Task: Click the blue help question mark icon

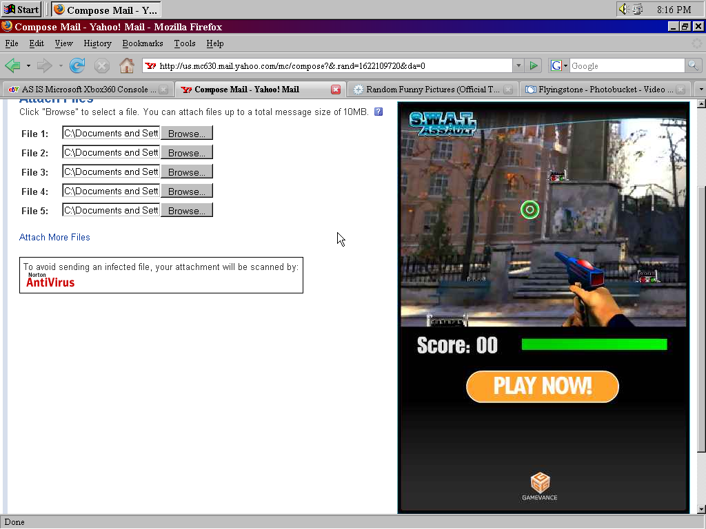Action: [x=379, y=112]
